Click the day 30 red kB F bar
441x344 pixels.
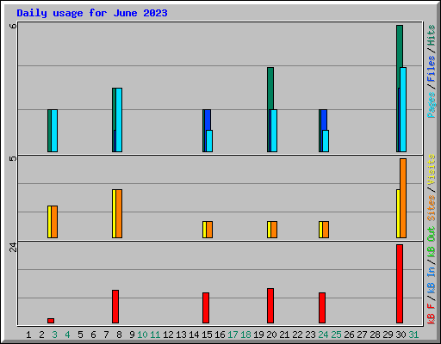coord(400,284)
